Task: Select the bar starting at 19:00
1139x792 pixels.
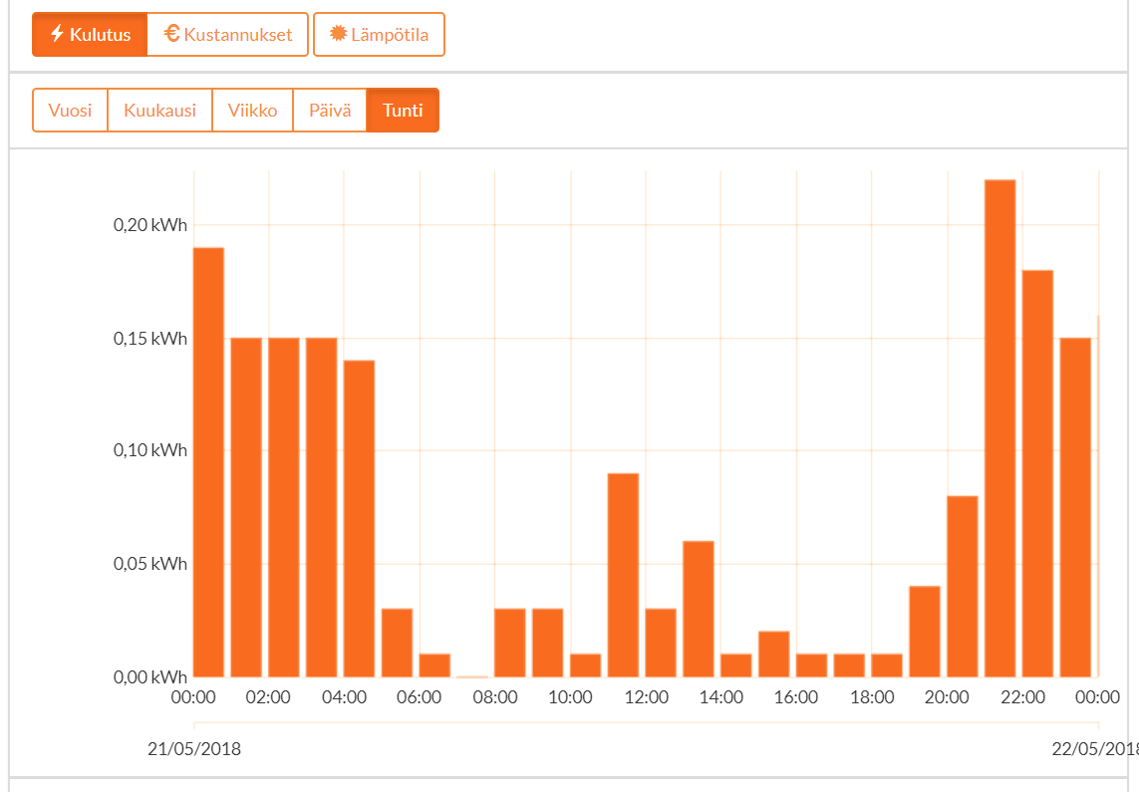Action: (925, 632)
